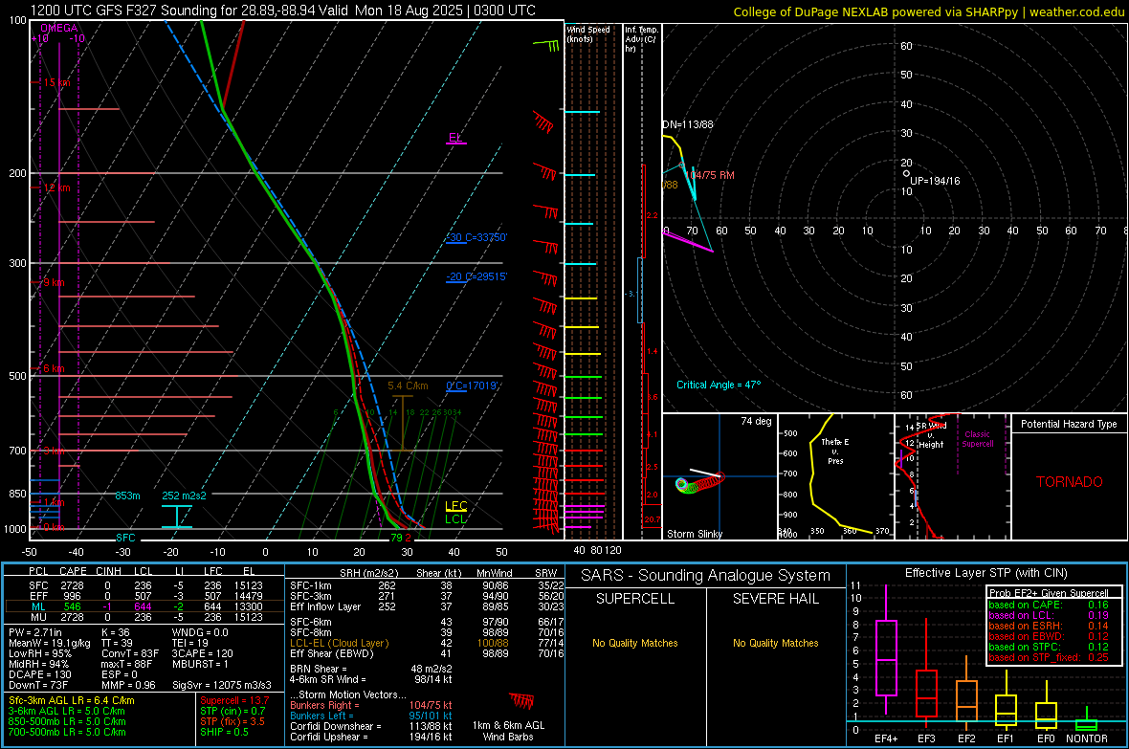Click the magenta OMEGA label
The image size is (1129, 749).
(59, 28)
